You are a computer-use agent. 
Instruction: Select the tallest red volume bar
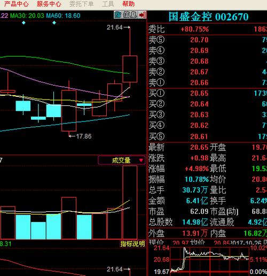click(130, 202)
